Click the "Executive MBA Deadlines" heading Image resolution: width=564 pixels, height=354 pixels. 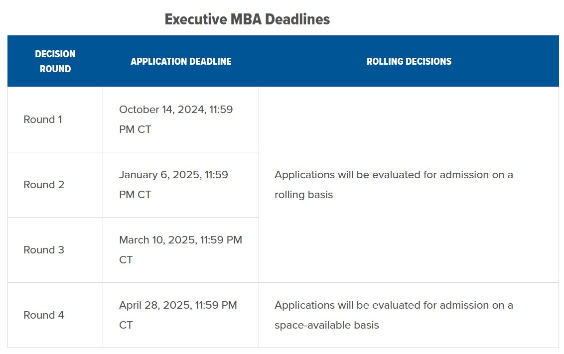[247, 19]
